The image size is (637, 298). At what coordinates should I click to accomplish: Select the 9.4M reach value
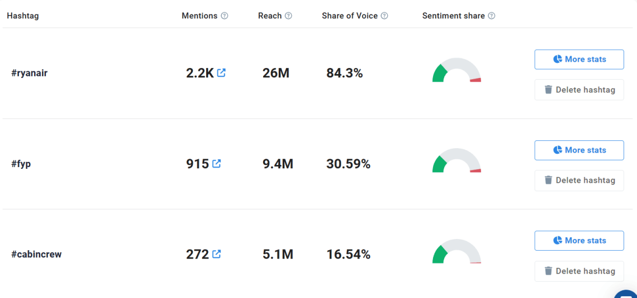click(278, 164)
